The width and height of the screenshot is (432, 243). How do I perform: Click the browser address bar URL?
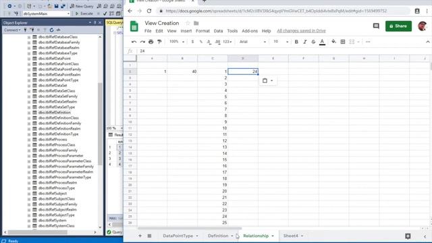pyautogui.click(x=276, y=11)
